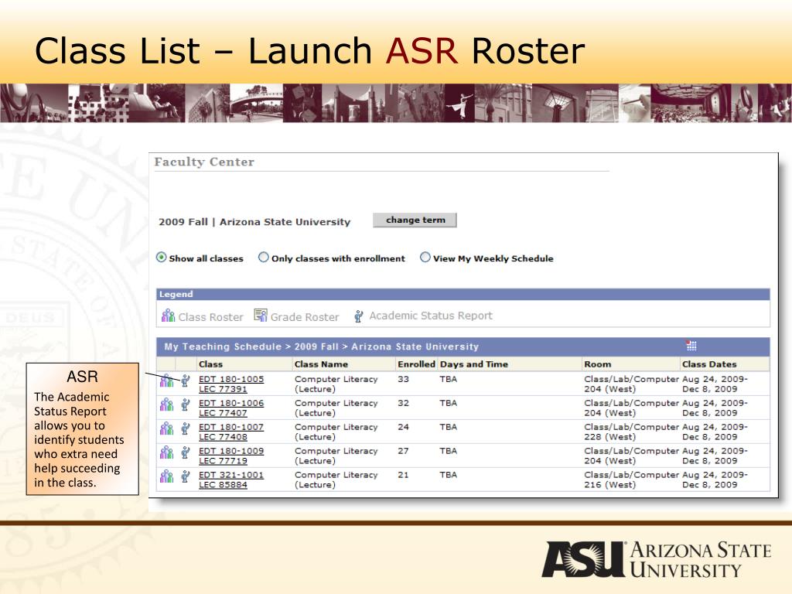Click enrolled count 33
This screenshot has width=792, height=594.
403,379
